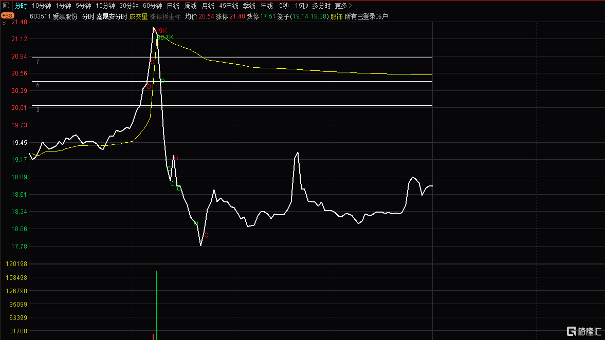
Task: Click the white 分时 indicator label
Action: click(88, 16)
